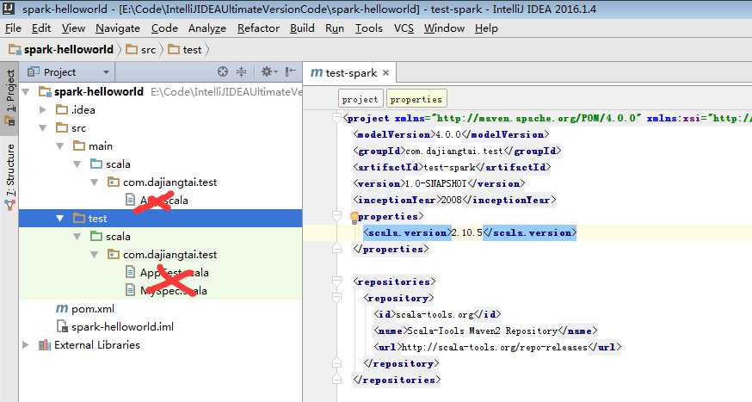
Task: Click the src breadcrumb in navigation bar
Action: click(141, 49)
